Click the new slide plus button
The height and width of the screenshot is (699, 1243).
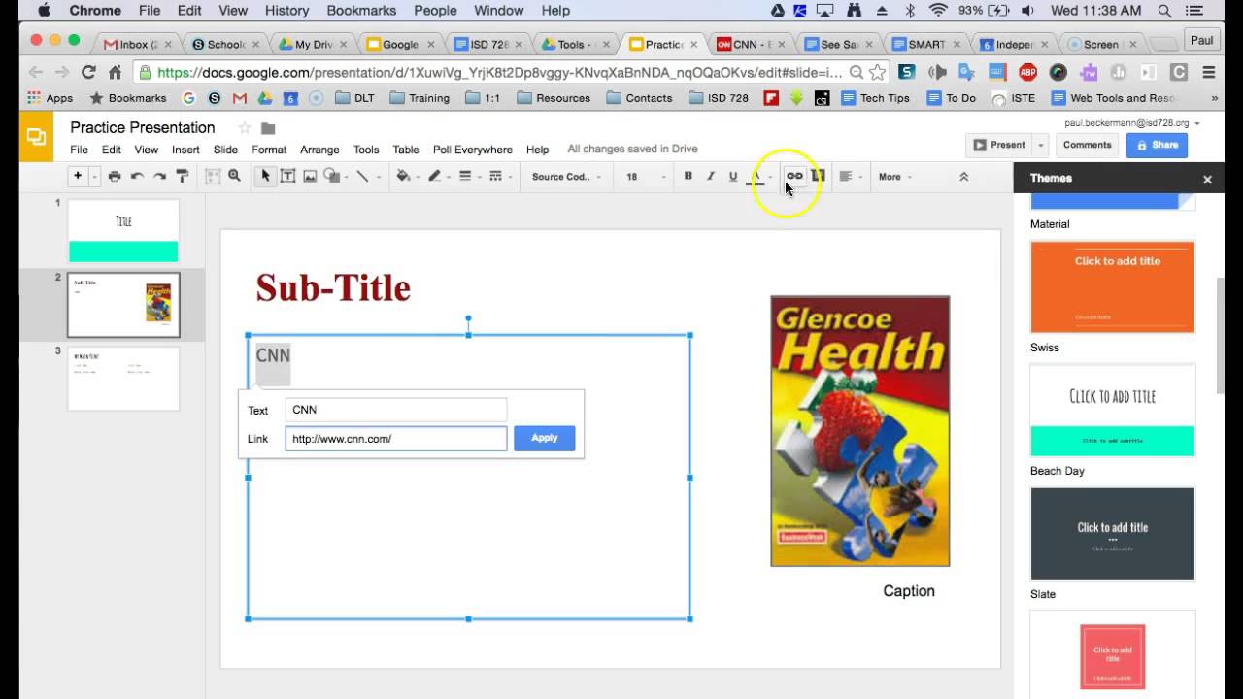pyautogui.click(x=78, y=176)
